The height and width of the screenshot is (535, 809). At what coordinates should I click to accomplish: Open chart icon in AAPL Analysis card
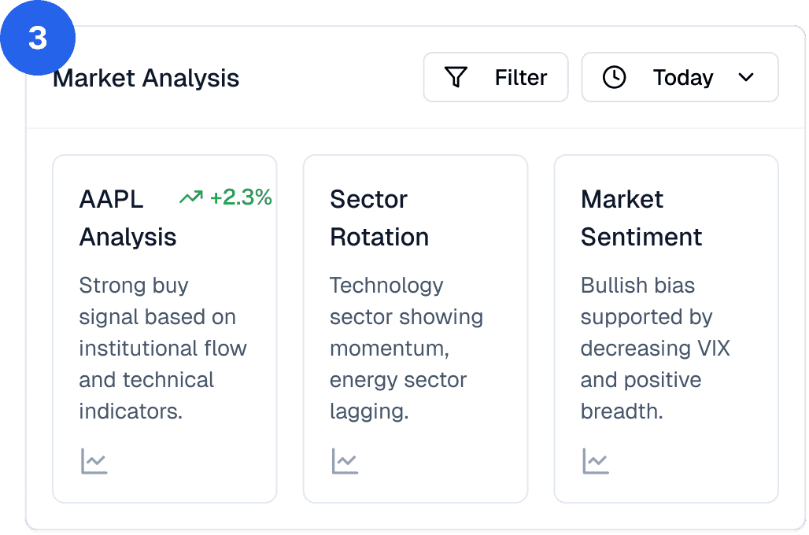94,461
